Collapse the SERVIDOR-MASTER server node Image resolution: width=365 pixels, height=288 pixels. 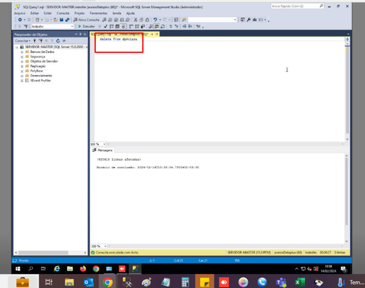[x=17, y=47]
